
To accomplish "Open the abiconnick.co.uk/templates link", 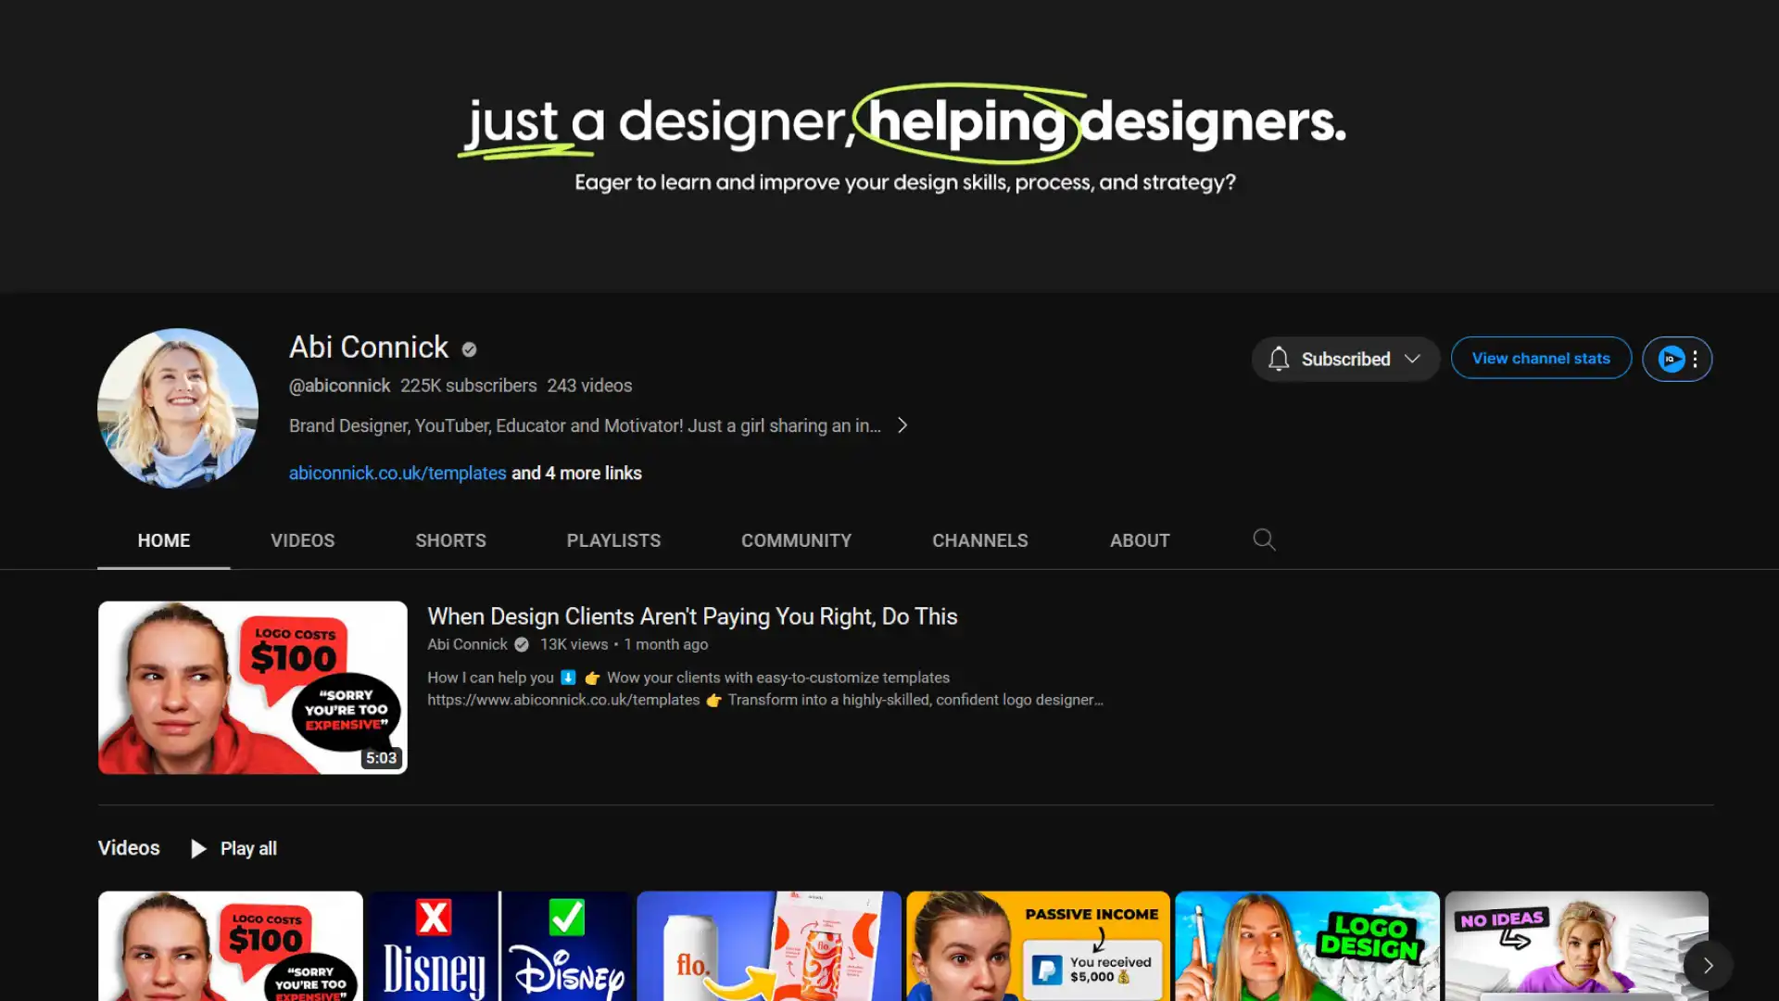I will [397, 473].
